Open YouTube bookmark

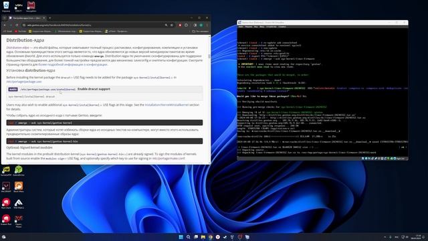[x=21, y=31]
